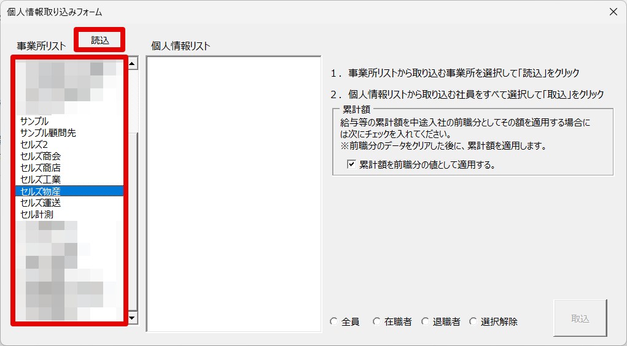The height and width of the screenshot is (346, 627).
Task: Select セル計測 in the list
Action: point(37,215)
